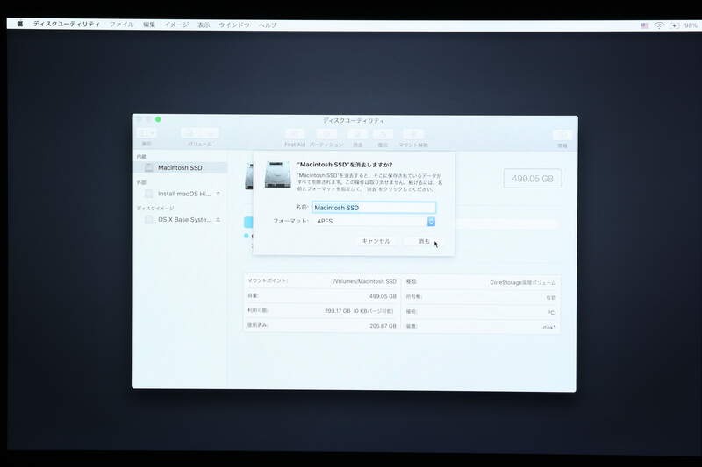This screenshot has height=467, width=702.
Task: Click the battery status icon
Action: click(x=674, y=25)
